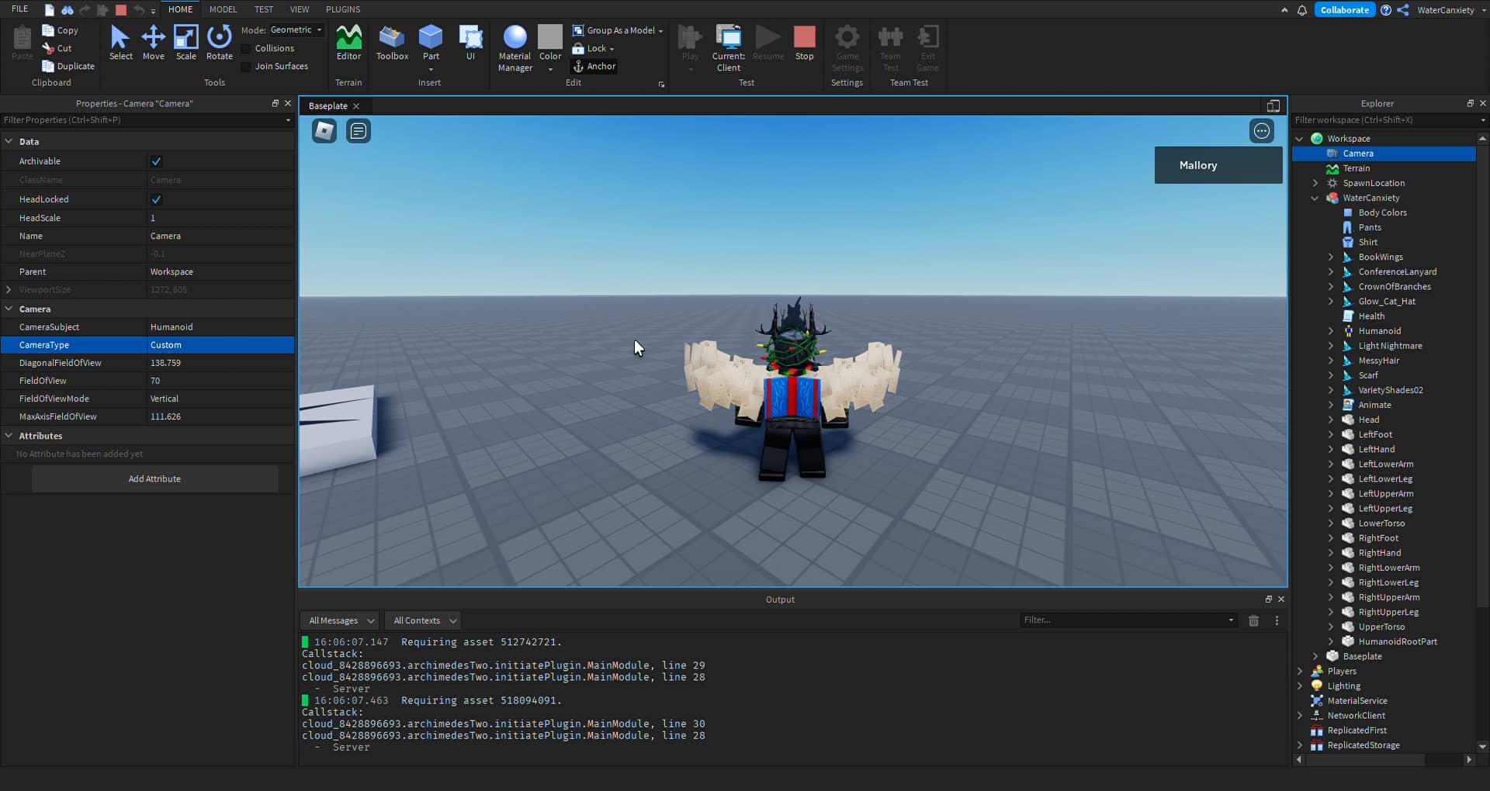Click the Collaborate button
This screenshot has height=791, width=1490.
[x=1345, y=9]
